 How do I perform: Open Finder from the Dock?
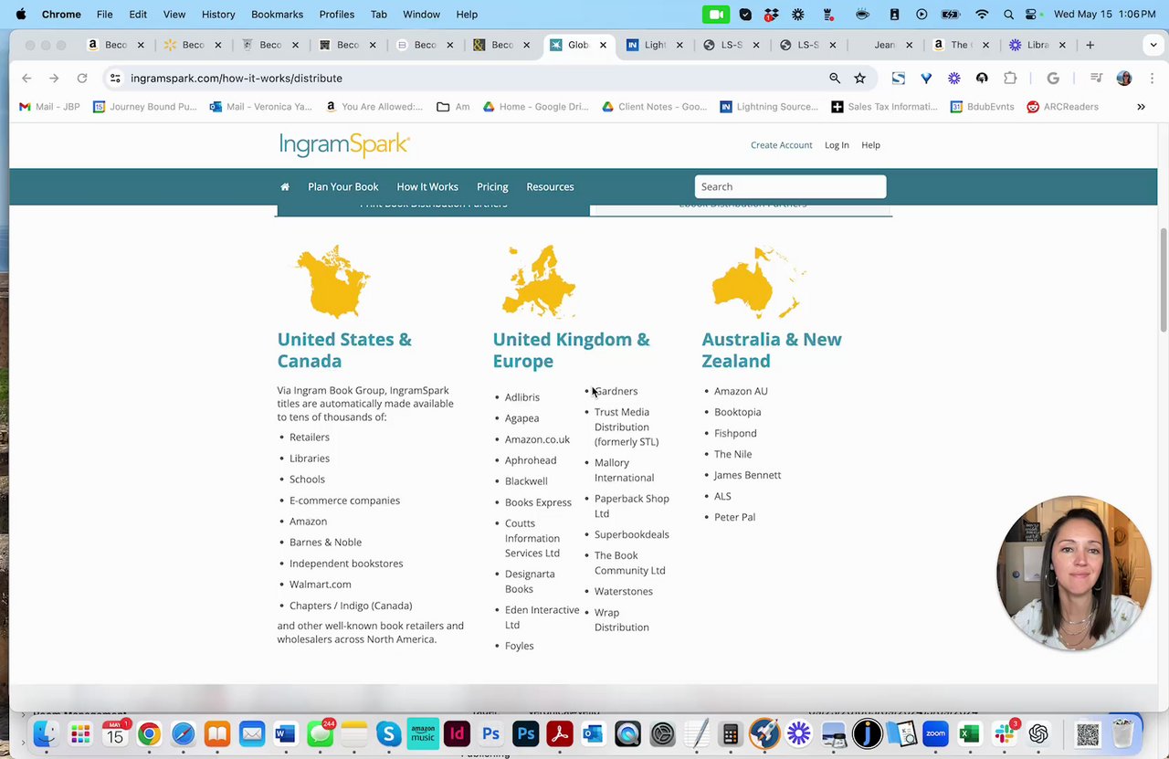[46, 733]
